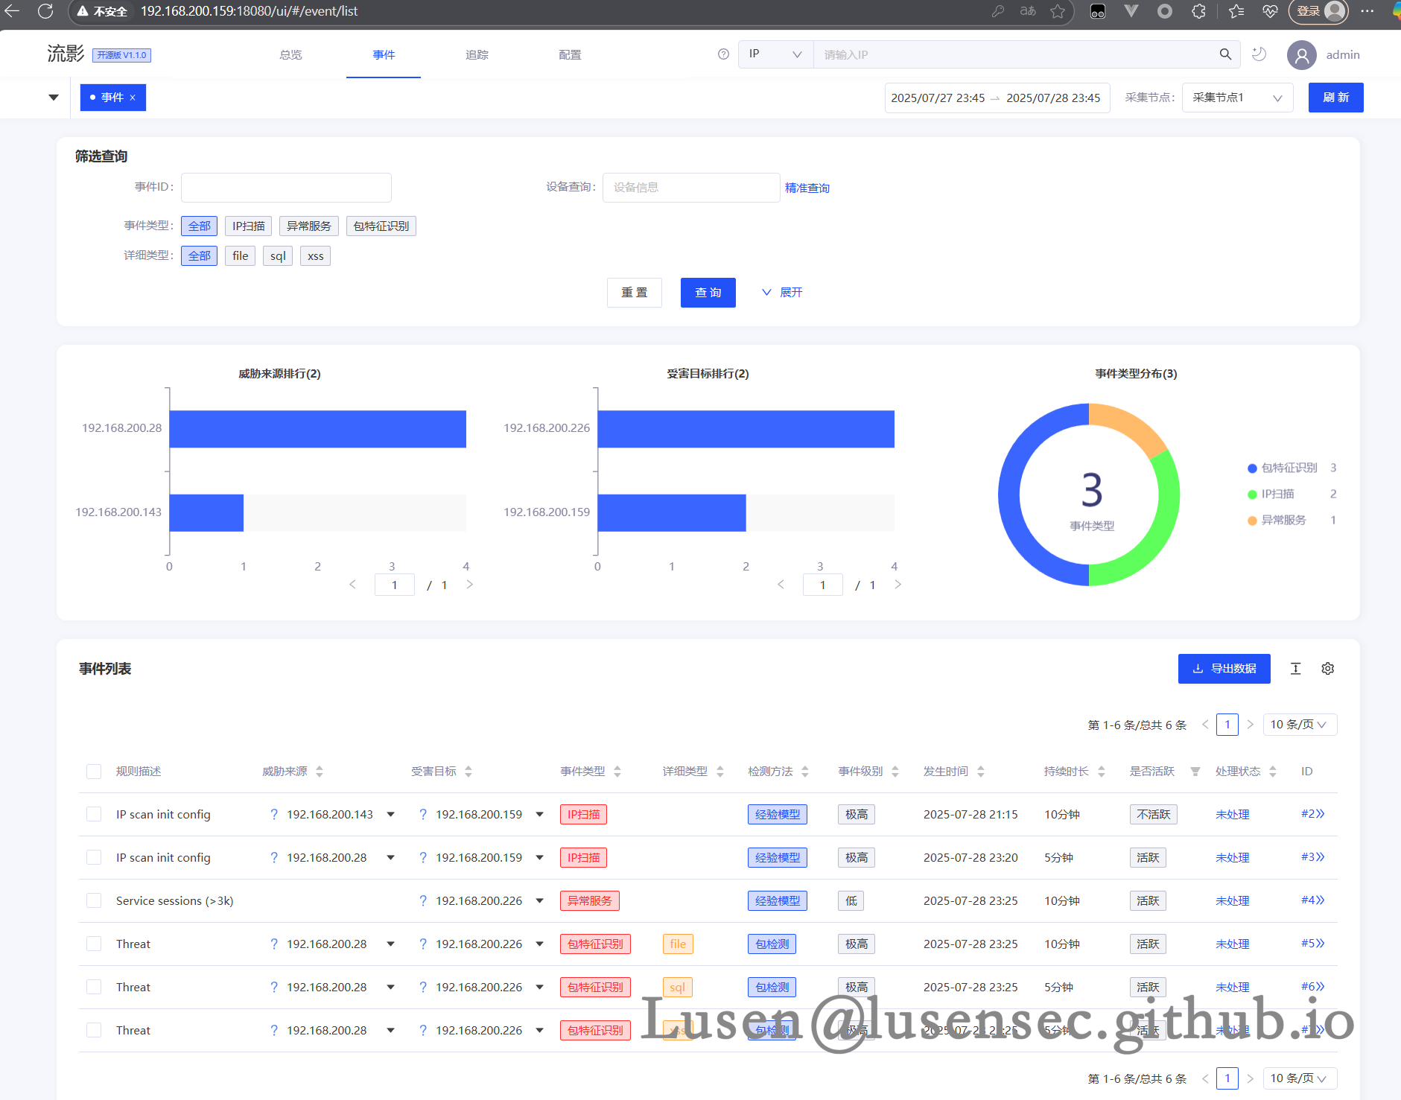Screen dimensions: 1401x1100
Task: Open the 总览 overview tab
Action: [x=290, y=55]
